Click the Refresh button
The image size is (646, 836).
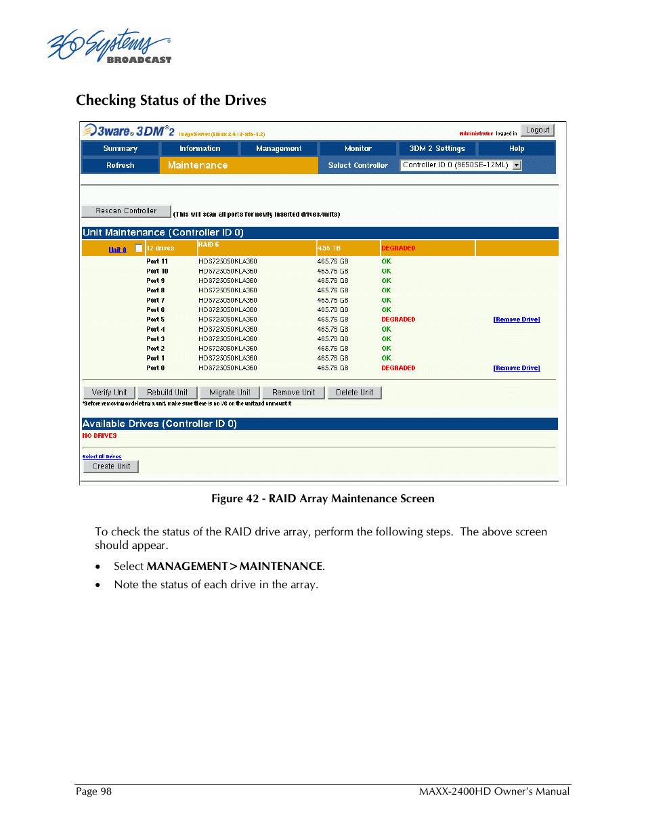click(121, 165)
